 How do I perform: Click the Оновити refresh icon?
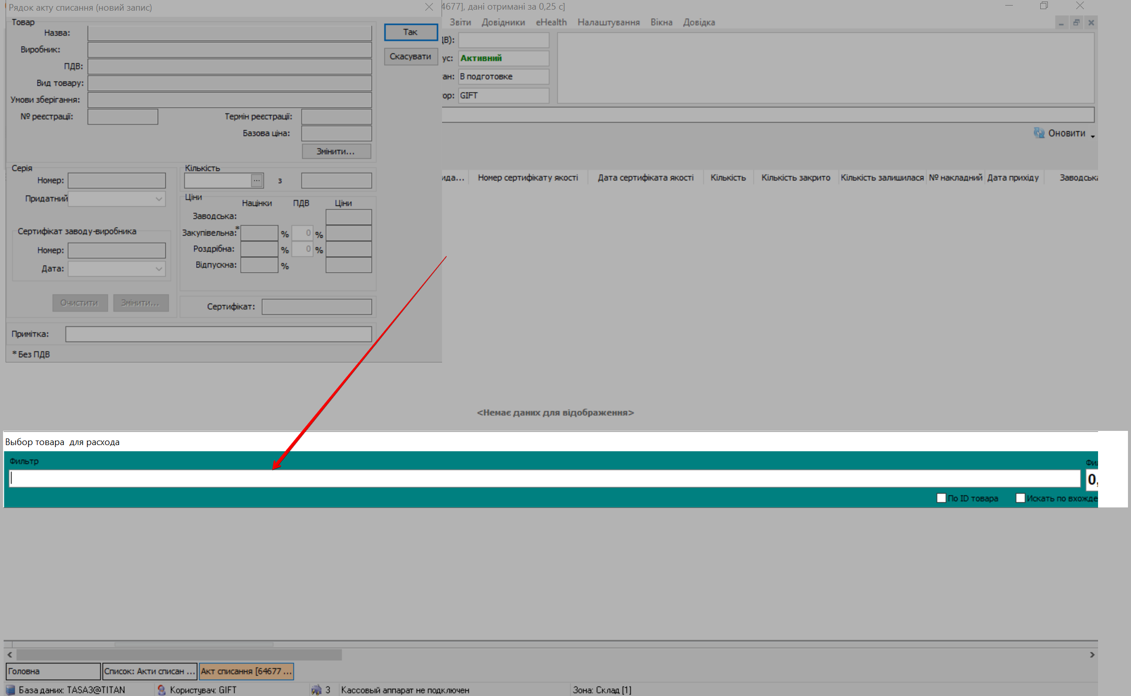(x=1039, y=133)
